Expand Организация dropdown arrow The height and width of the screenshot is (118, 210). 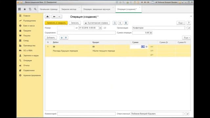186,28
